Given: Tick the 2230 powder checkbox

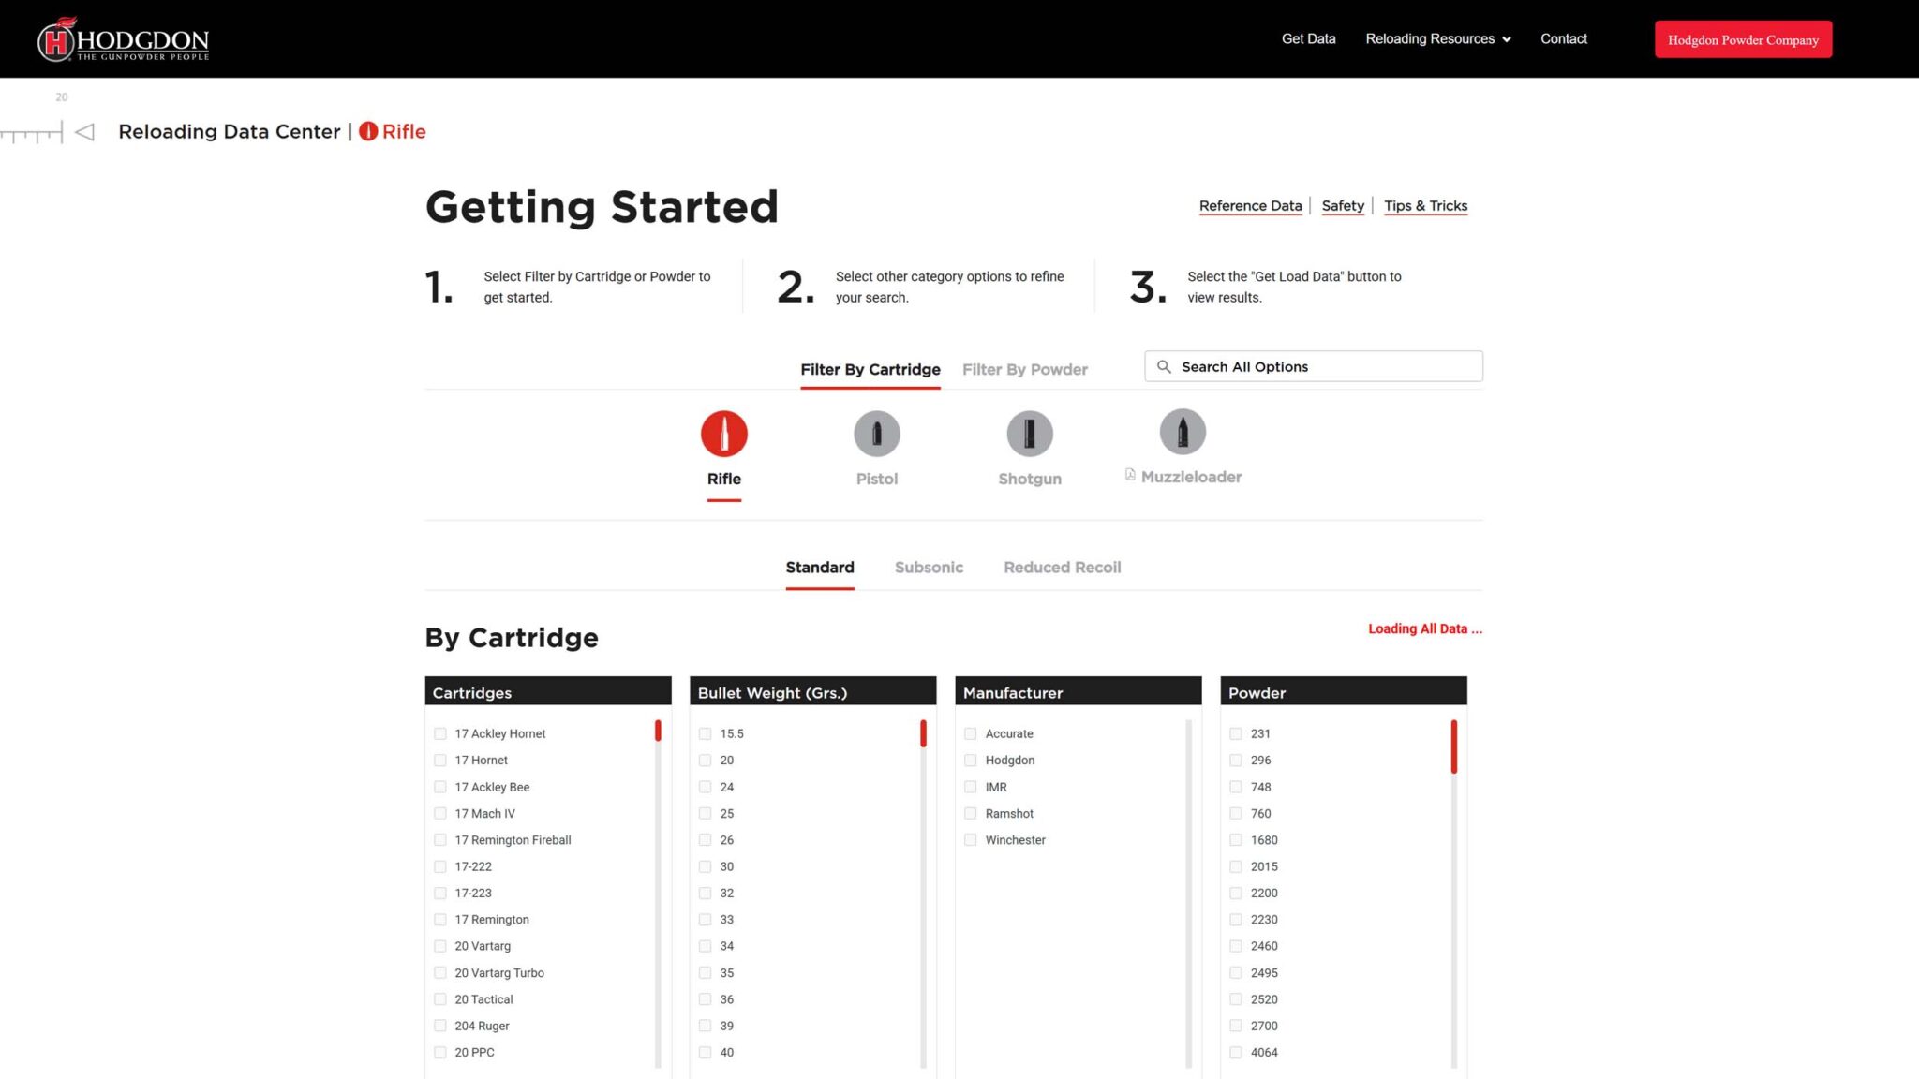Looking at the screenshot, I should point(1236,920).
